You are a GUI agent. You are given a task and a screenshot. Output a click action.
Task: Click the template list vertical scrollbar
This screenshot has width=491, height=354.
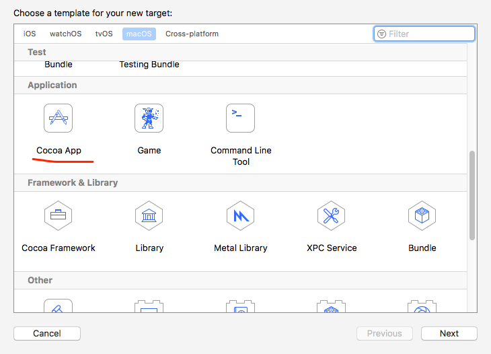[472, 195]
